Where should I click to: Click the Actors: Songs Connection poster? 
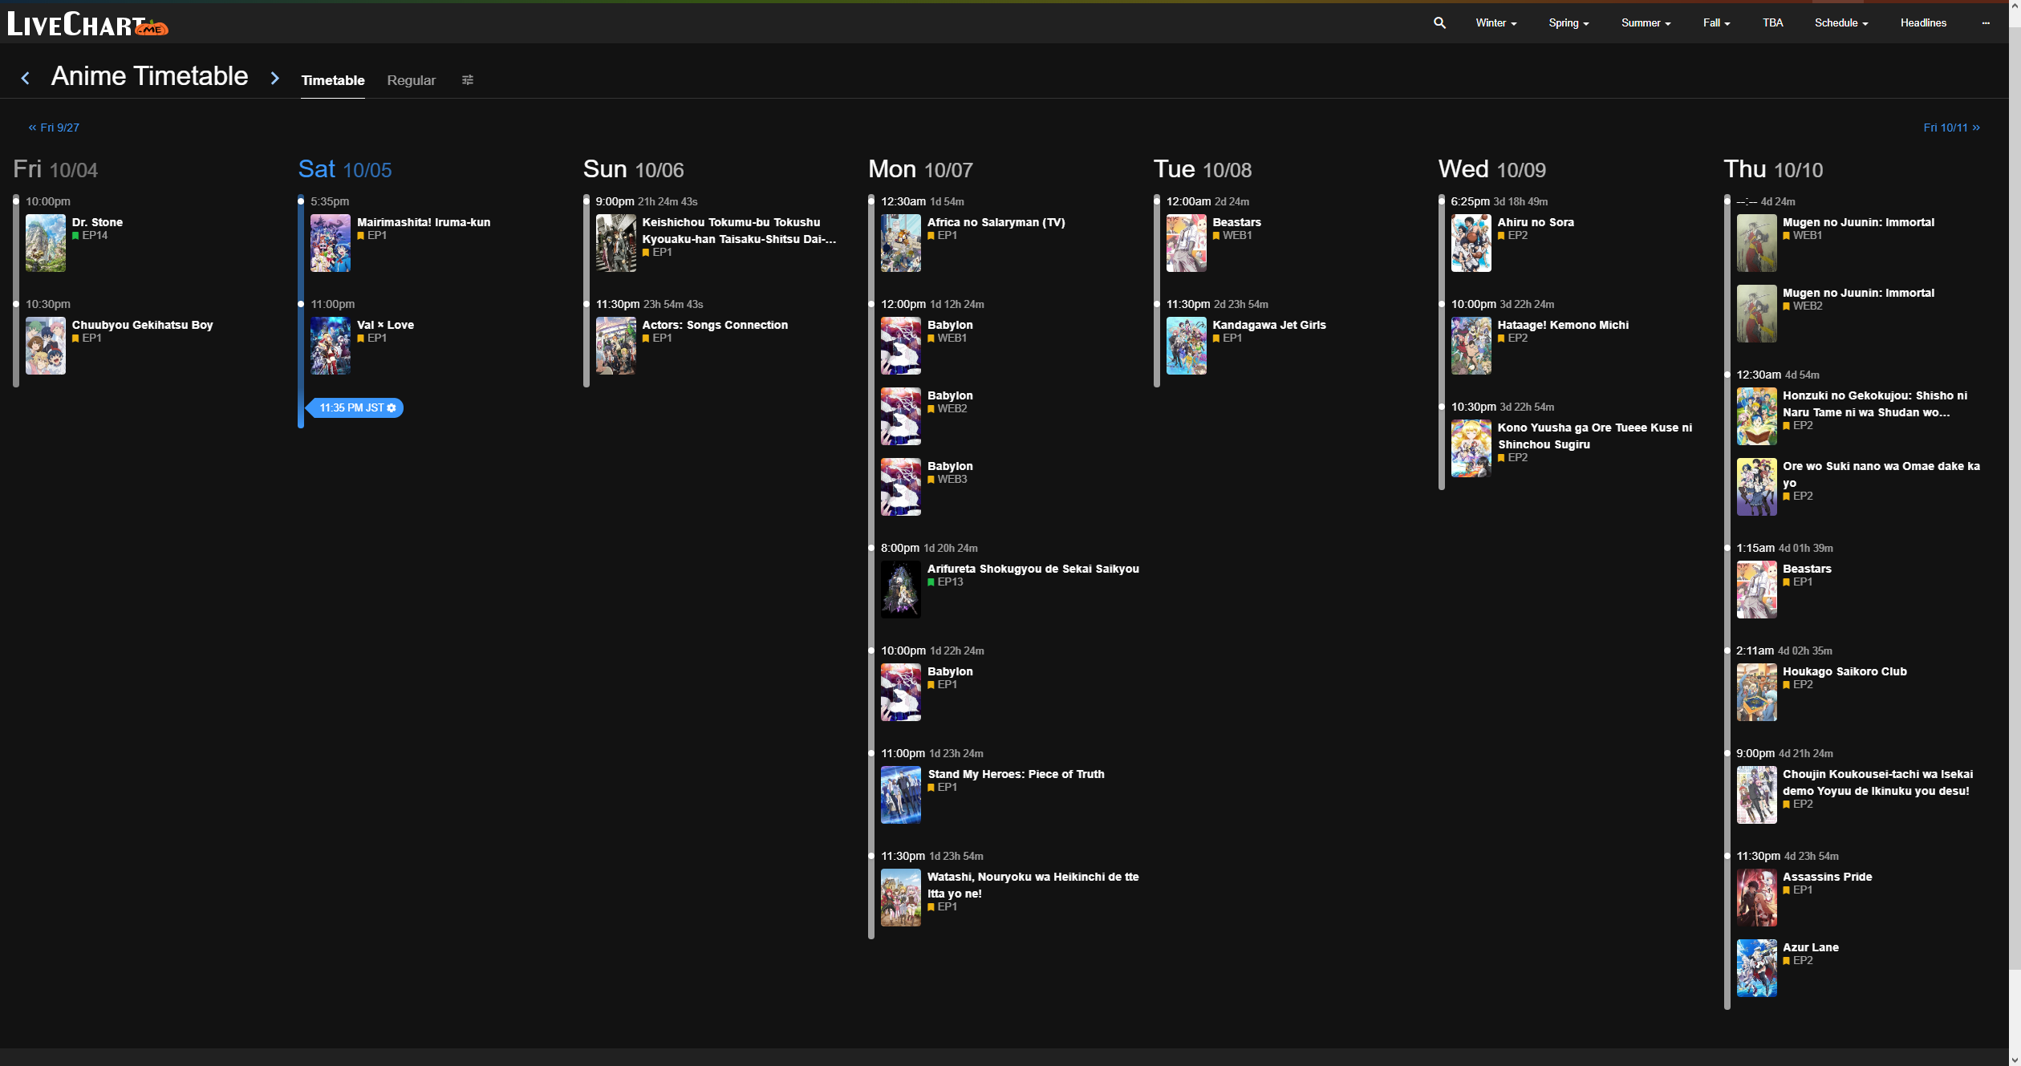coord(615,346)
